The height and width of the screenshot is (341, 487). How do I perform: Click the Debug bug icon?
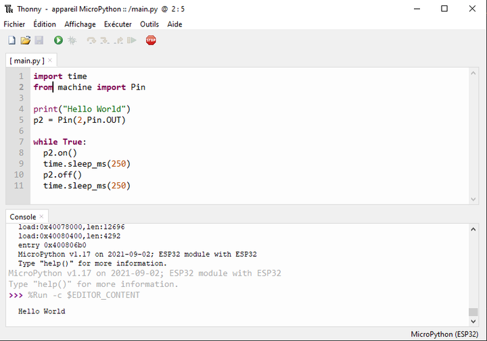tap(72, 41)
